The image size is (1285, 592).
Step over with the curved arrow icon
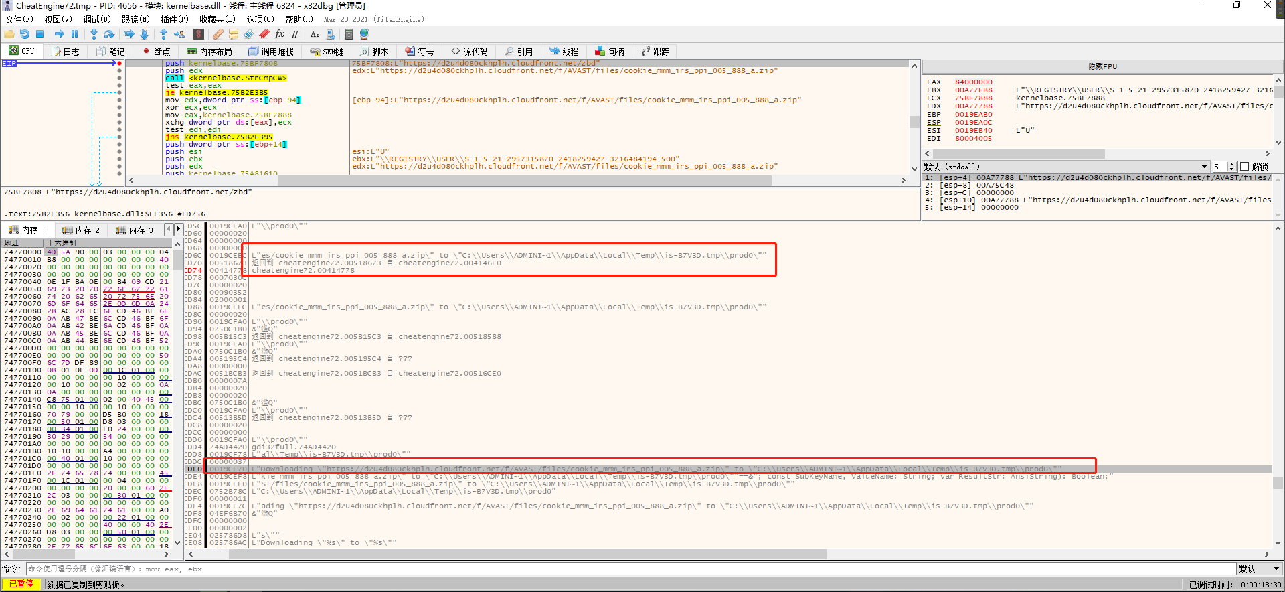[109, 34]
